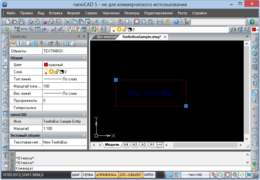260x180 pixels.
Task: Toggle layer lock padlock in toolbar
Action: click(x=124, y=29)
